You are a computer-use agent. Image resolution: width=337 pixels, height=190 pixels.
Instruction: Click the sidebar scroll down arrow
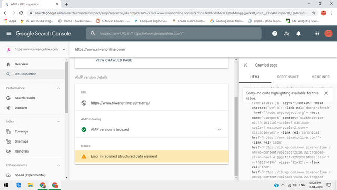point(67,178)
